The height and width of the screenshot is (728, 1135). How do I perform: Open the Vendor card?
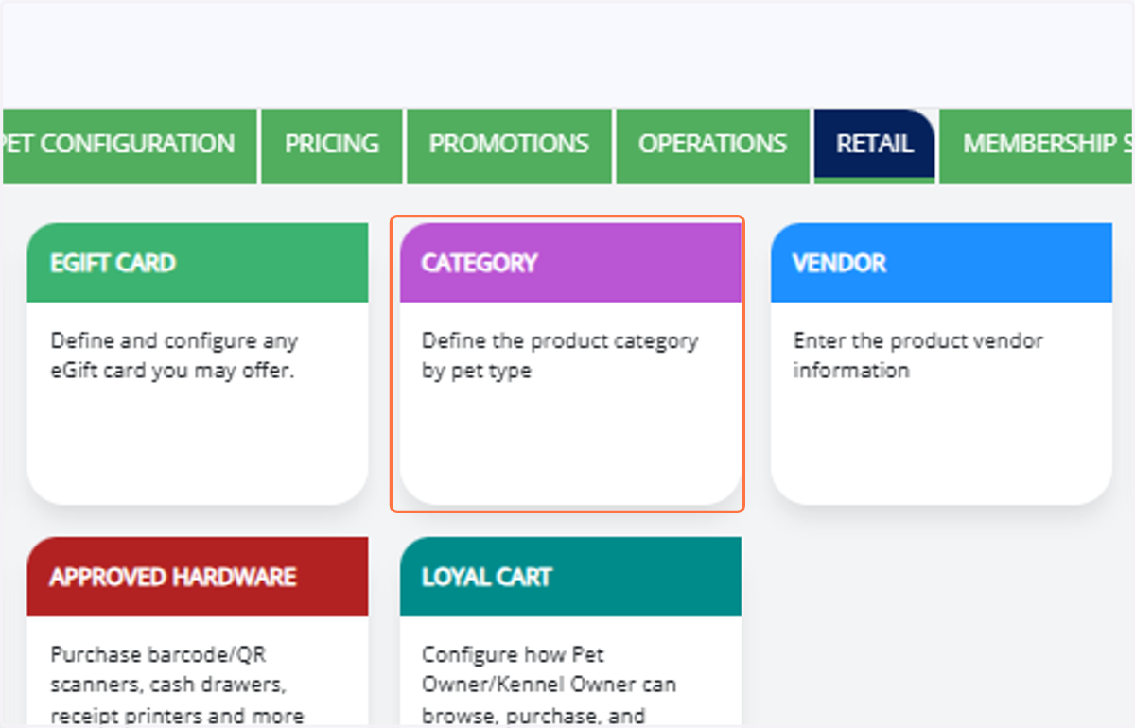point(941,364)
